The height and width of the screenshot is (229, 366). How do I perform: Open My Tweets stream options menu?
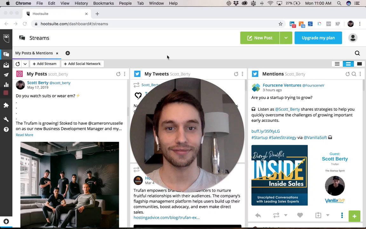(x=242, y=74)
